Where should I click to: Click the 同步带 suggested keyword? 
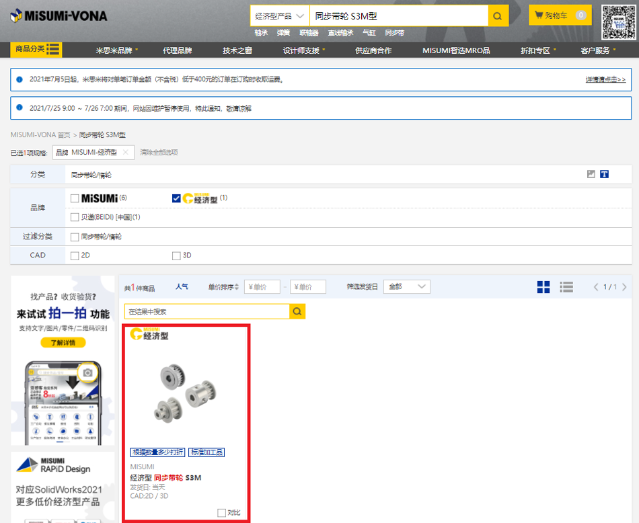[x=394, y=32]
